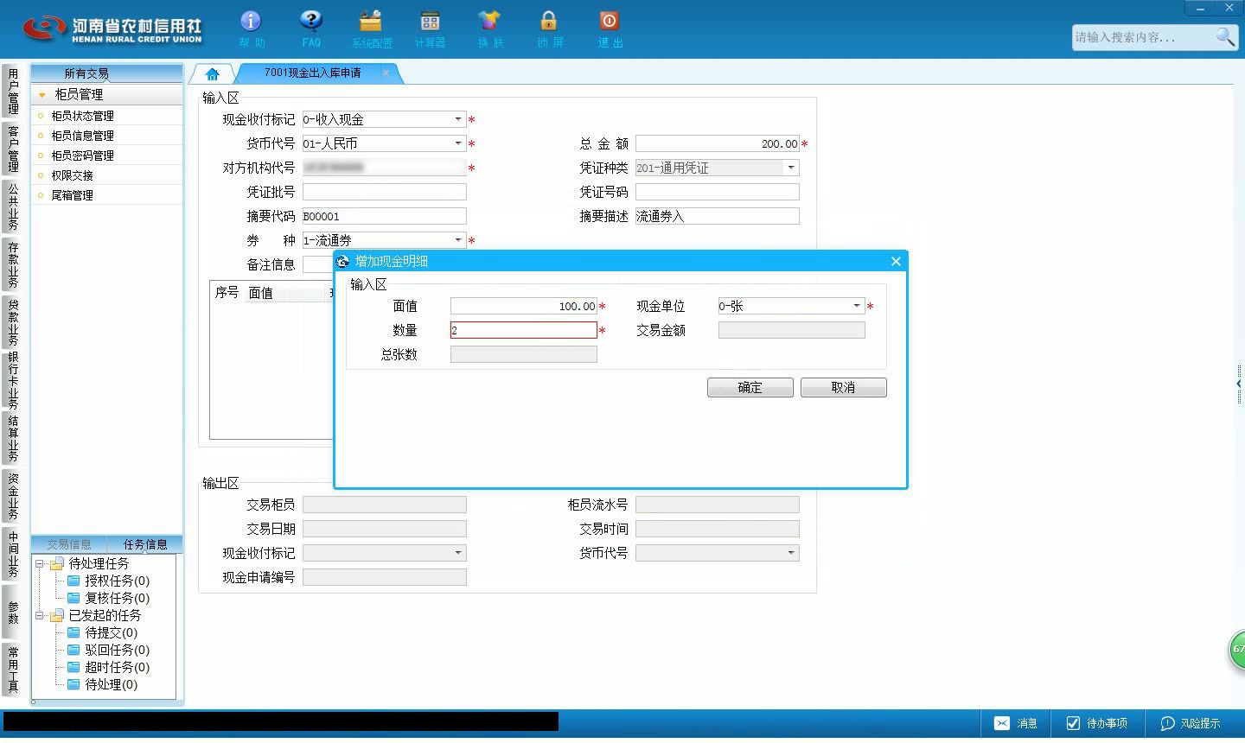Select 柜员密码管理 in sidebar

pos(82,156)
